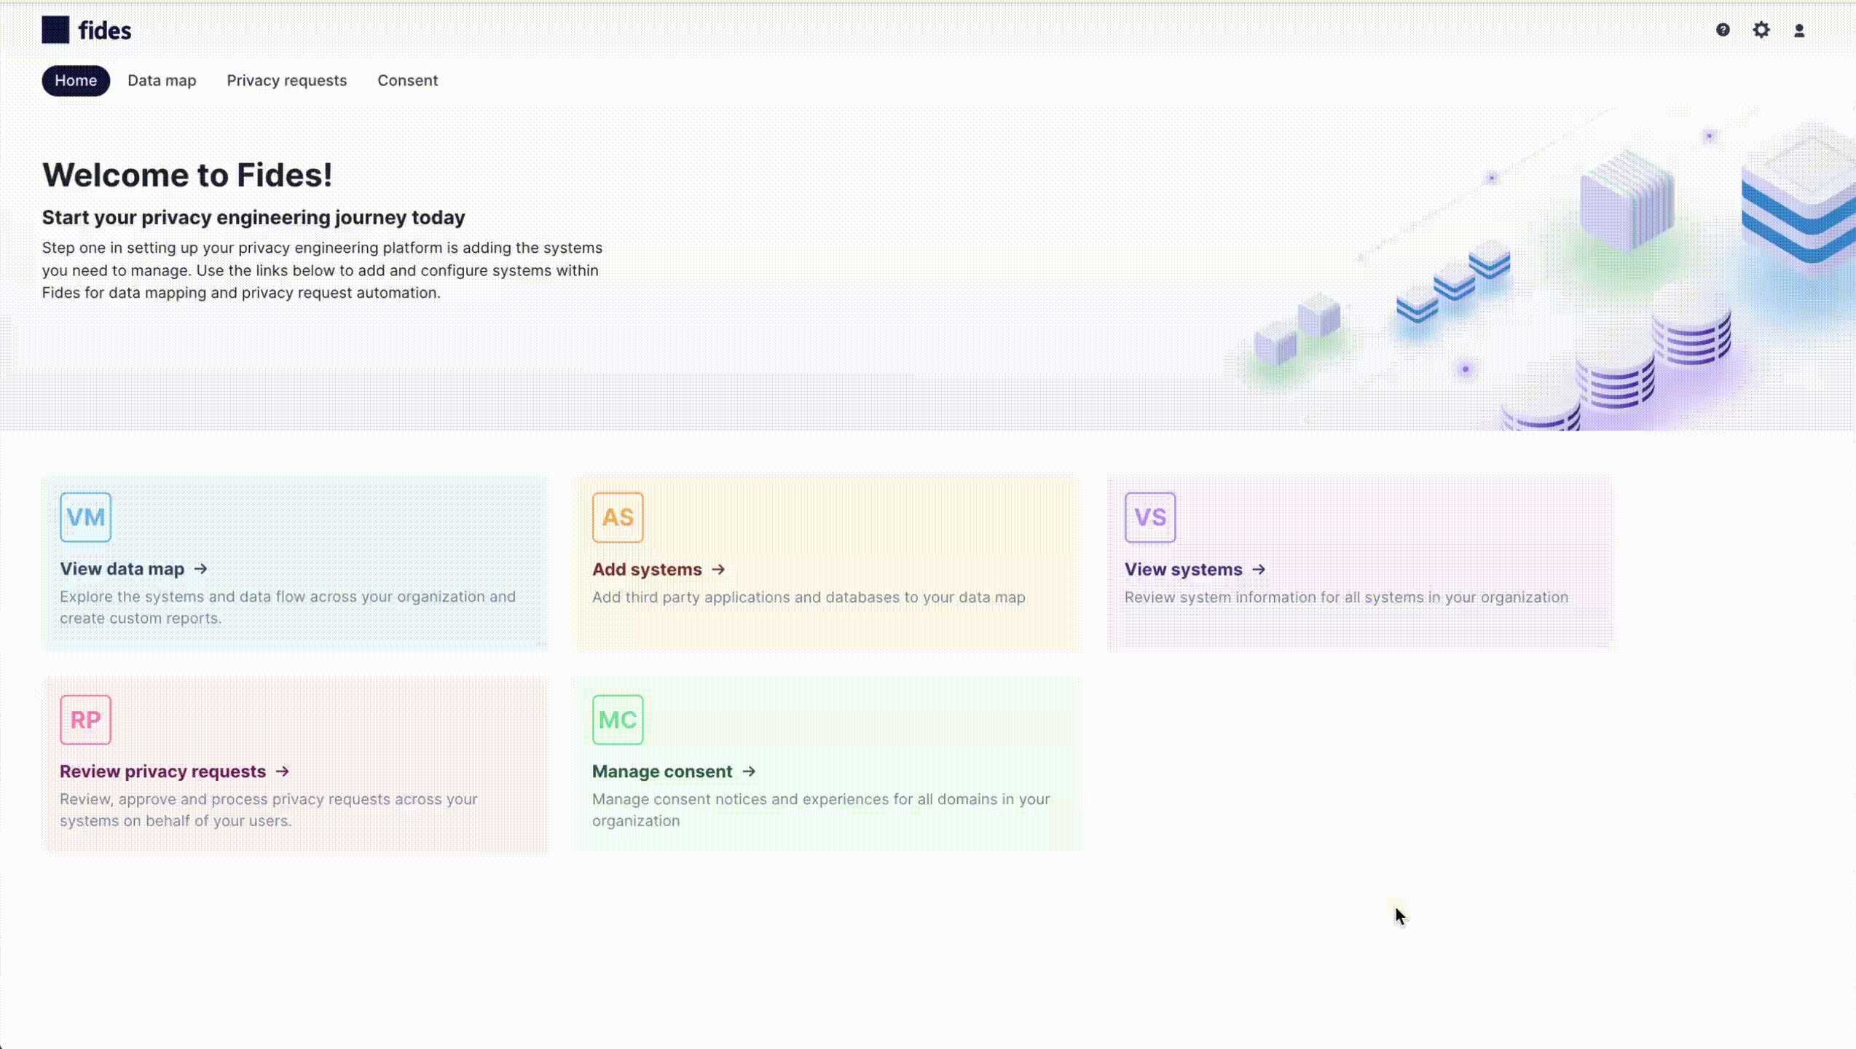Select the Privacy requests tab
The width and height of the screenshot is (1856, 1049).
point(287,80)
